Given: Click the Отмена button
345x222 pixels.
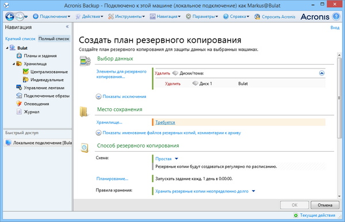Looking at the screenshot, I should (325, 205).
